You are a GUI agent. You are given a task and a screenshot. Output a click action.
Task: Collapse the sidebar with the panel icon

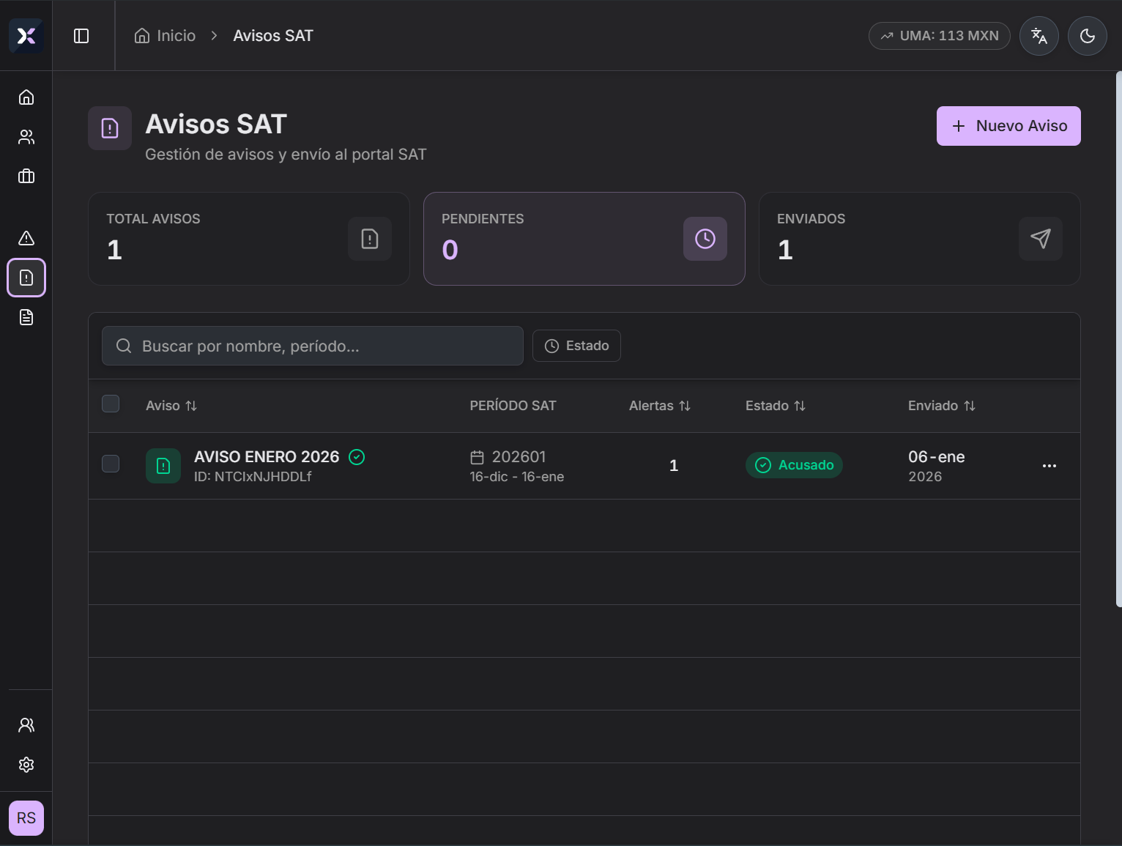click(x=81, y=36)
